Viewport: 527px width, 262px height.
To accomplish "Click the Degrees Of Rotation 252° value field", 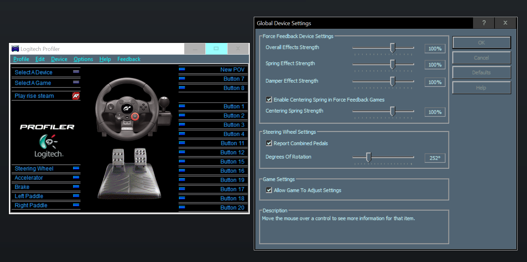I will coord(435,158).
